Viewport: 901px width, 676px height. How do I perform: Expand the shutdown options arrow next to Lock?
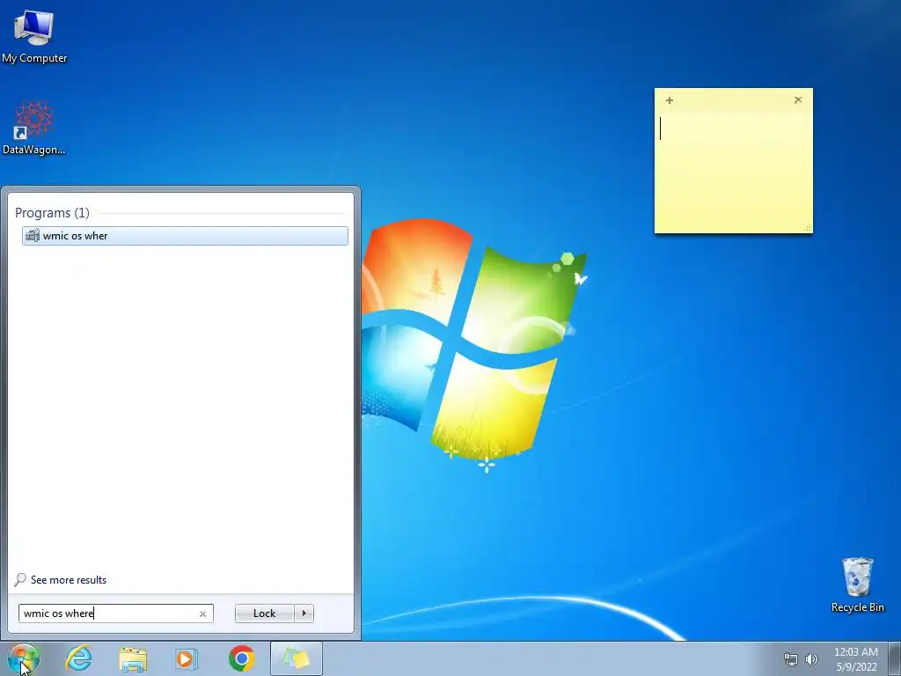tap(304, 614)
